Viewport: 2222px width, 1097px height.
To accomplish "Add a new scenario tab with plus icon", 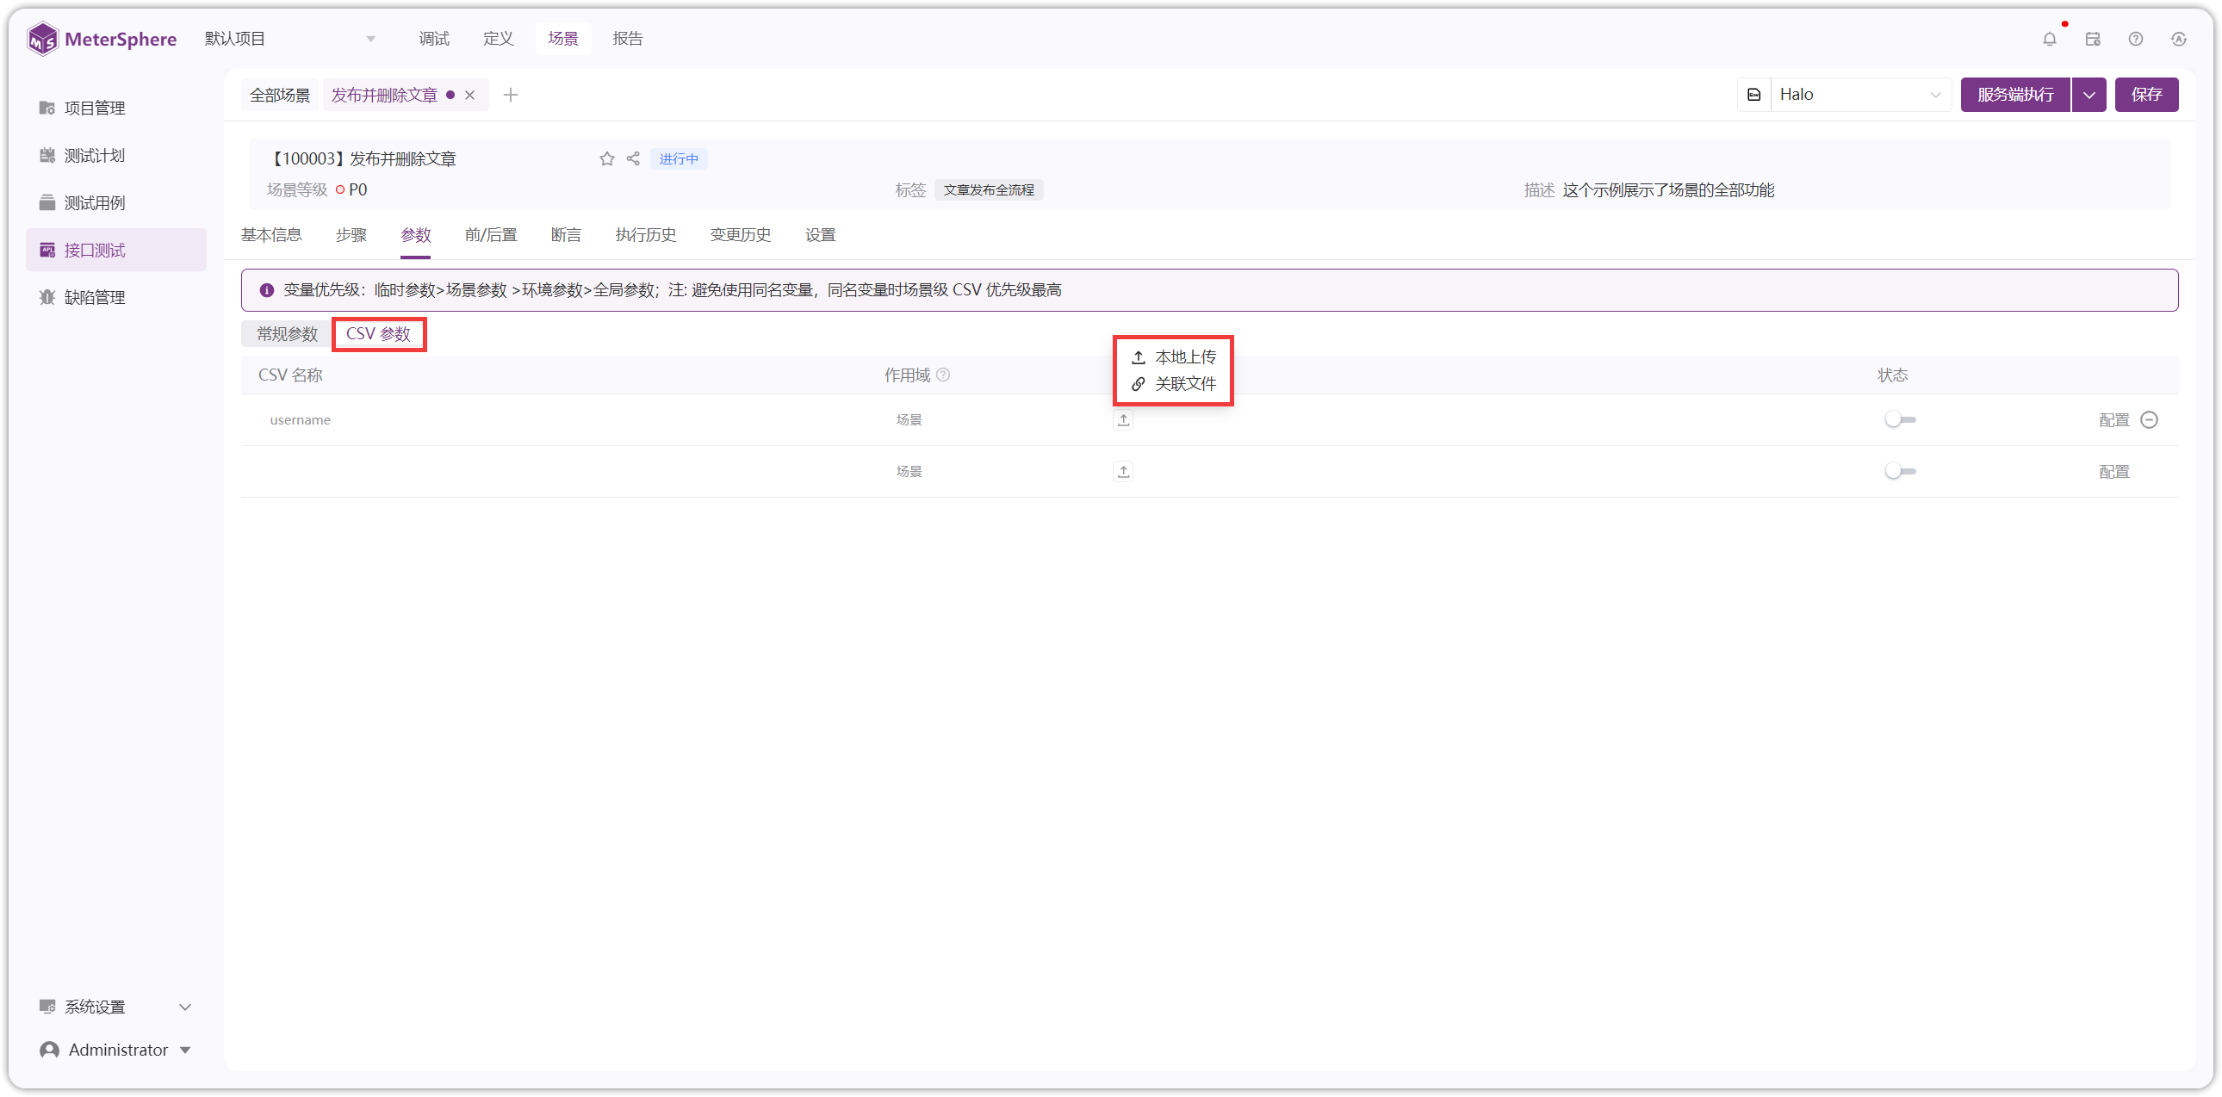I will tap(511, 95).
